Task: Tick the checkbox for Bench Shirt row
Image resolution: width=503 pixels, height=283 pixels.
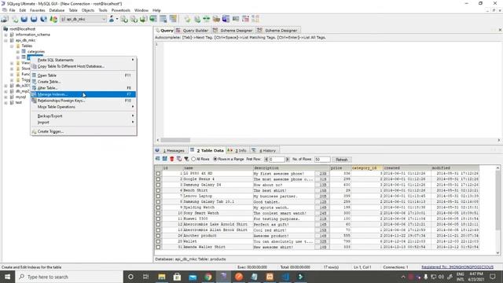Action: pos(158,190)
